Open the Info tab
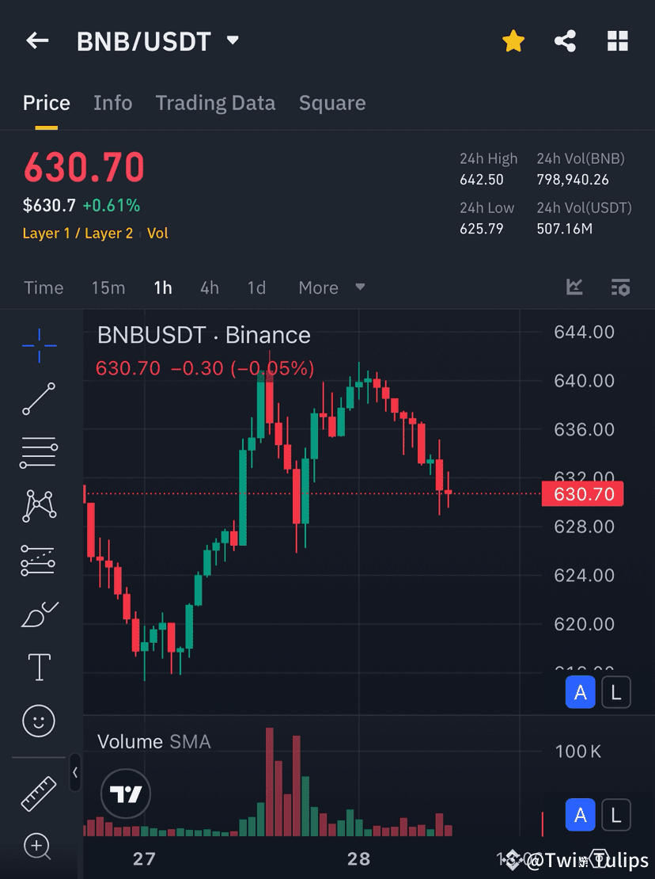Screen dimensions: 655x879 [112, 103]
